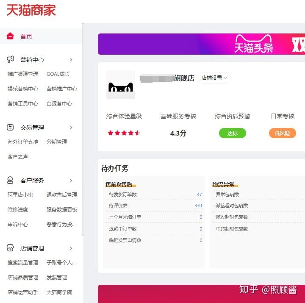Visit 天猫商学院
Viewport: 305px width, 303px height.
(x=59, y=292)
